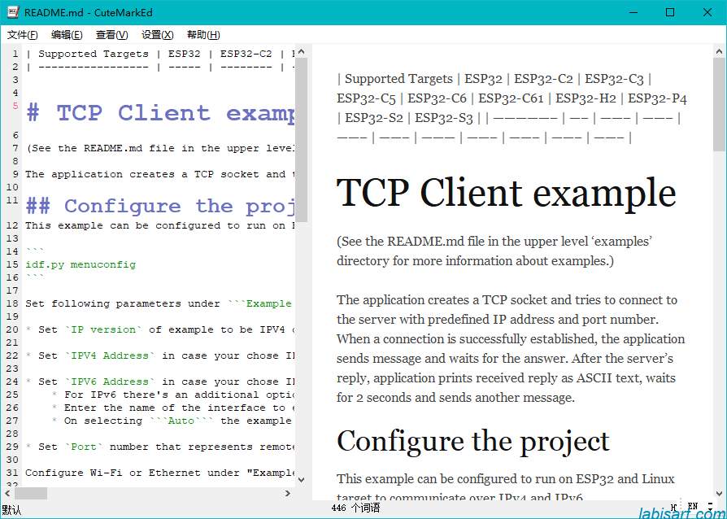The height and width of the screenshot is (519, 727).
Task: Click '## Configure the proj' heading in editor
Action: coord(160,207)
